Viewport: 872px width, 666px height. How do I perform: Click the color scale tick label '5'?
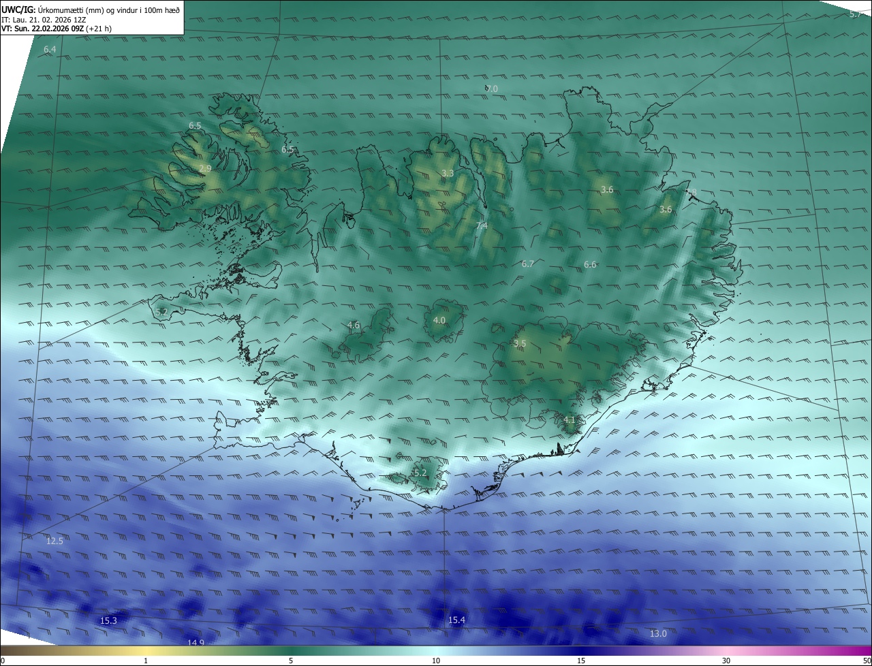click(291, 661)
